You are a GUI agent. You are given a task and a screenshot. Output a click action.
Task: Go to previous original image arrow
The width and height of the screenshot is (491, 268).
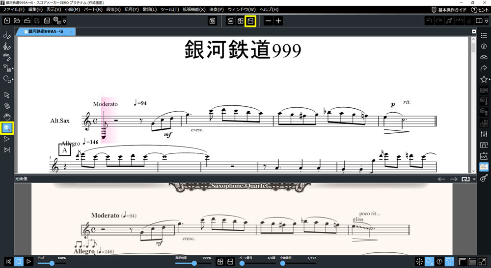click(x=441, y=179)
